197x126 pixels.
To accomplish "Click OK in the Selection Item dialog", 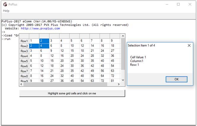I will coord(176,79).
